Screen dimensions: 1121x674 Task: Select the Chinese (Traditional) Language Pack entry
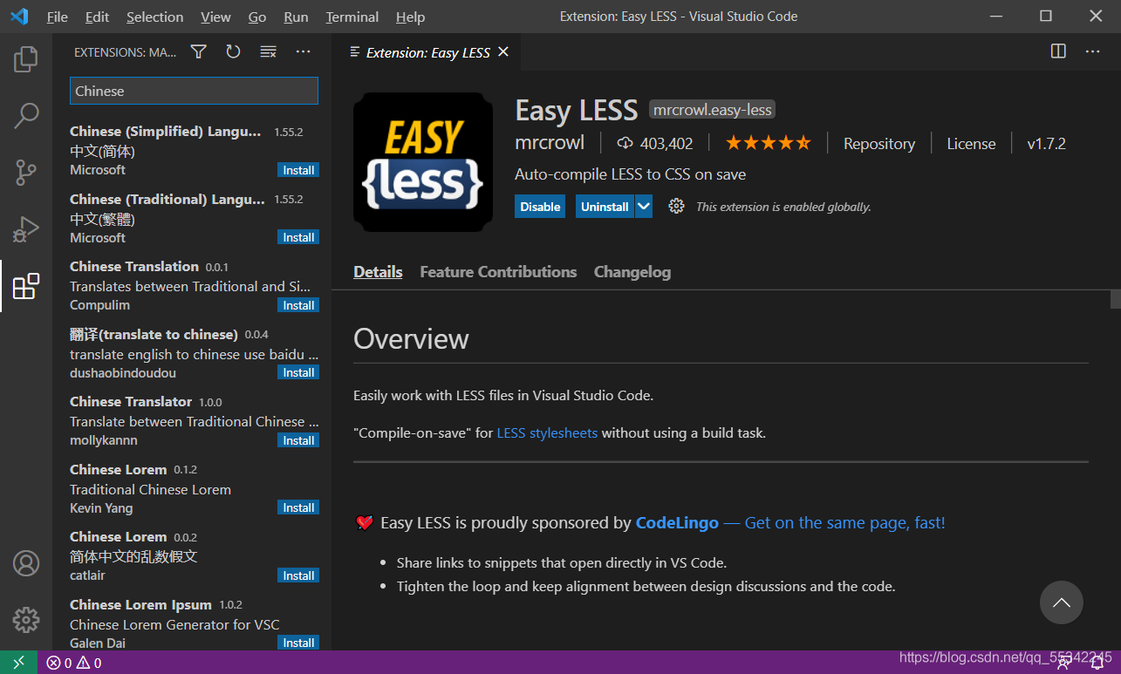click(194, 218)
